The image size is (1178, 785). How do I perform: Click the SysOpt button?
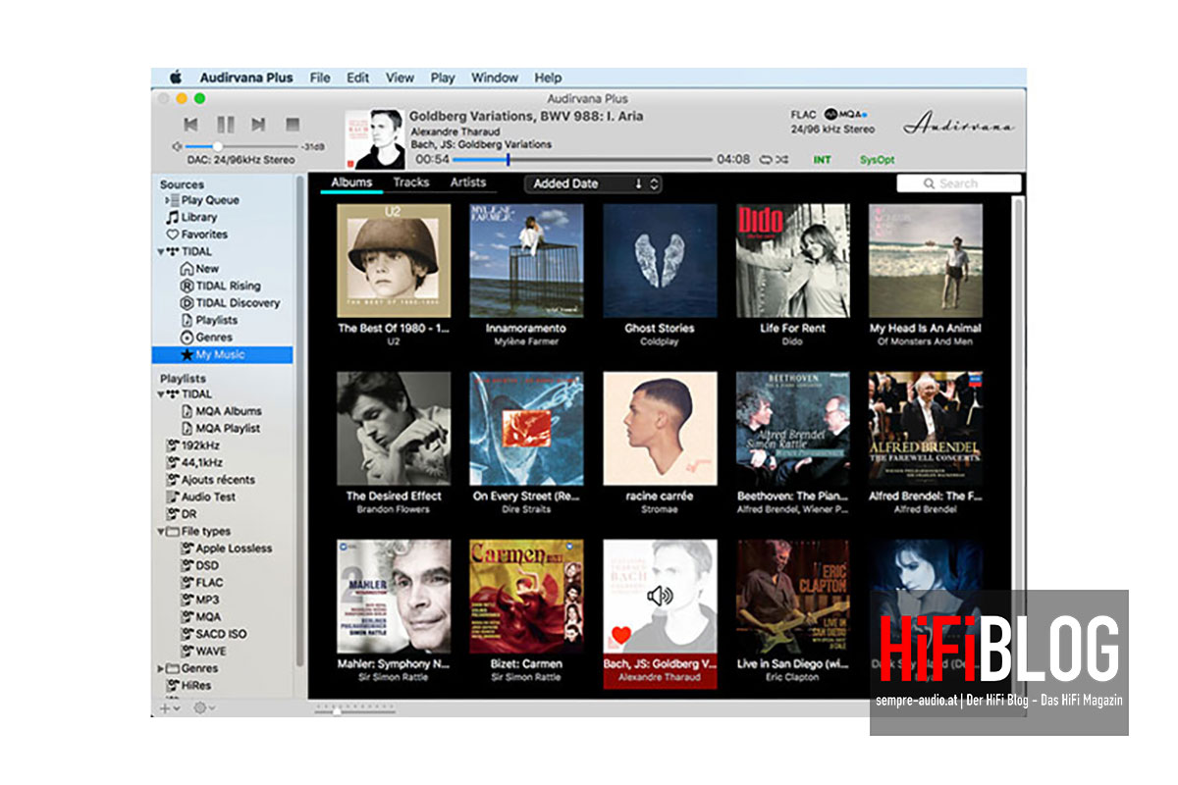[877, 159]
